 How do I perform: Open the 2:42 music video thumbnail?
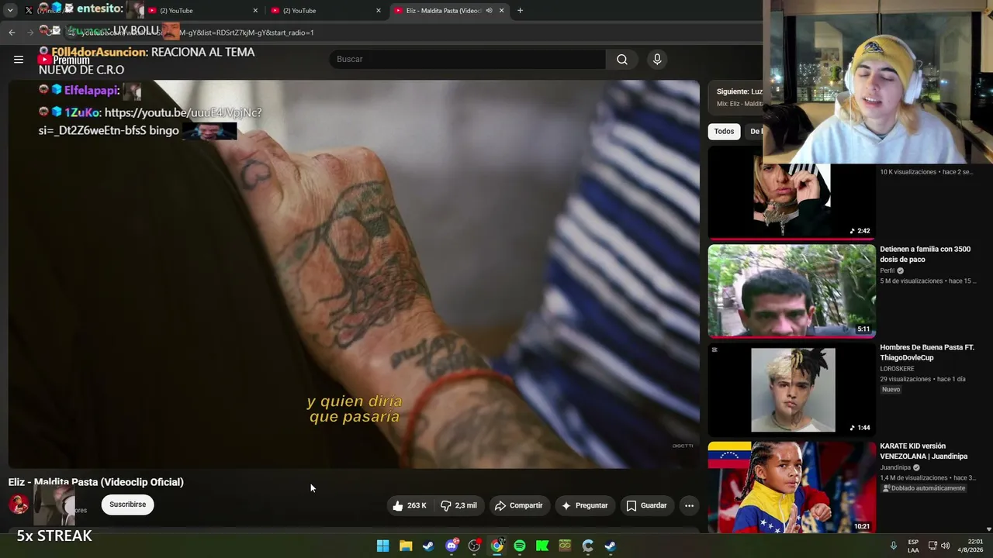pyautogui.click(x=791, y=193)
